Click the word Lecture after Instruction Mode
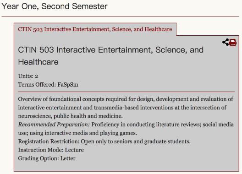 point(74,150)
